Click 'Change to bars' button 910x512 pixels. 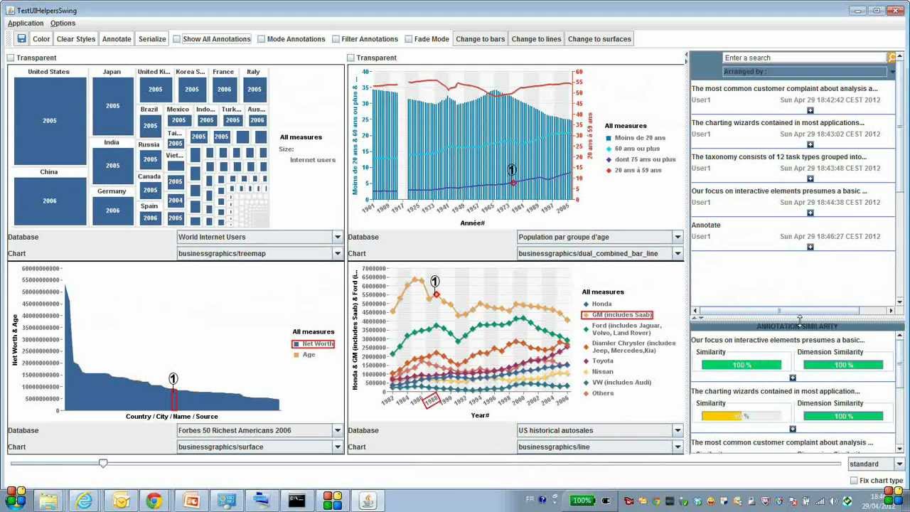481,39
